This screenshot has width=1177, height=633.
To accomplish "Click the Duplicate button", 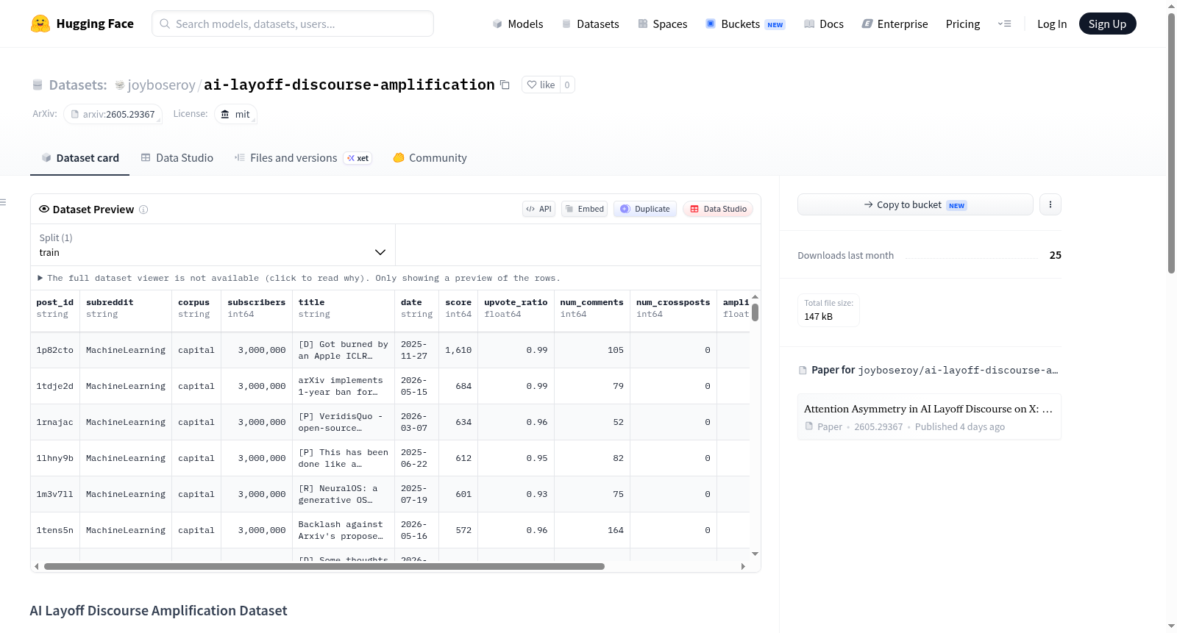I will coord(645,209).
